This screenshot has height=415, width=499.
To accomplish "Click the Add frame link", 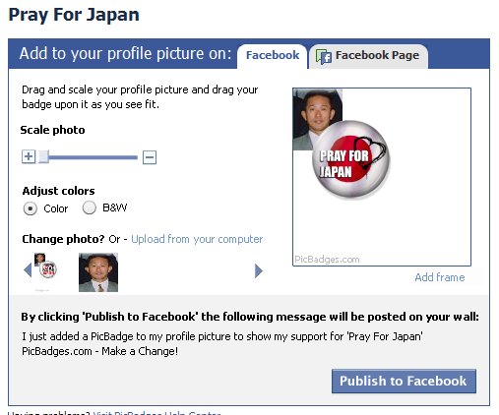I will [x=440, y=277].
